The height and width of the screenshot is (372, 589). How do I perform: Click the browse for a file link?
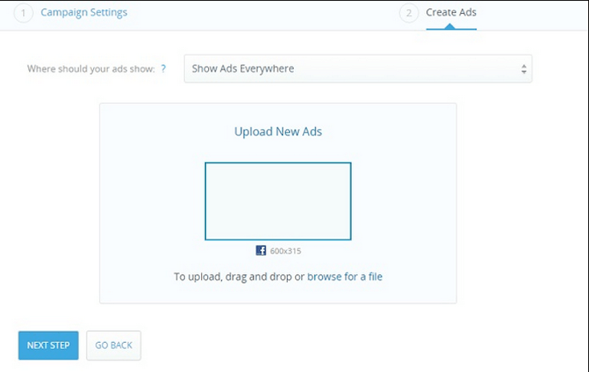coord(344,276)
